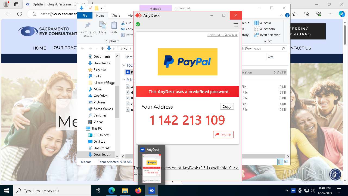Open the website accessibility widget button
Image resolution: width=348 pixels, height=196 pixels.
click(335, 174)
